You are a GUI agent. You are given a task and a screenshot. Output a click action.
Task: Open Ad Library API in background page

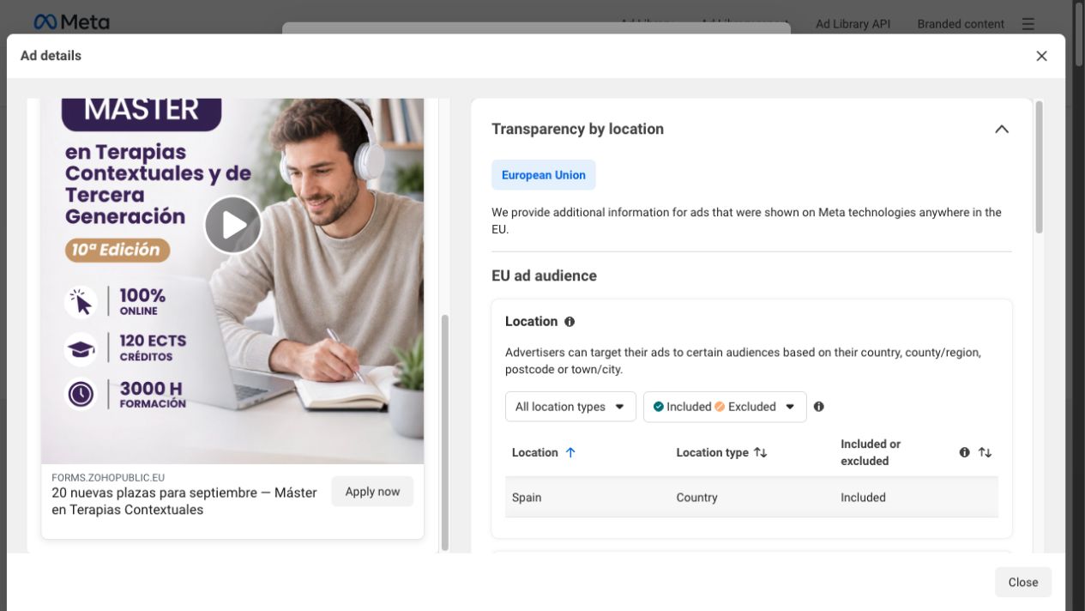[853, 24]
